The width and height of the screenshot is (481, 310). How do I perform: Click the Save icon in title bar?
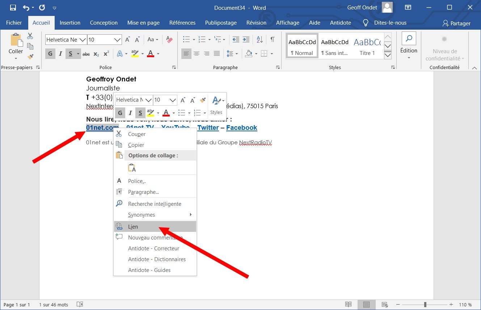[x=13, y=8]
